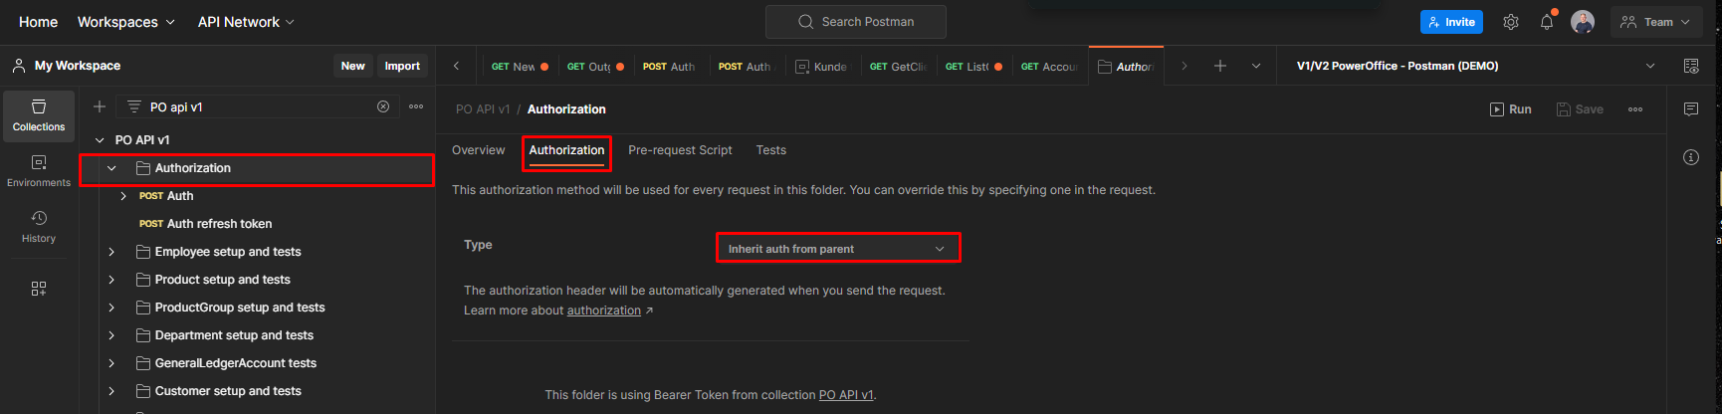Open the settings gear icon
This screenshot has width=1722, height=414.
1510,22
